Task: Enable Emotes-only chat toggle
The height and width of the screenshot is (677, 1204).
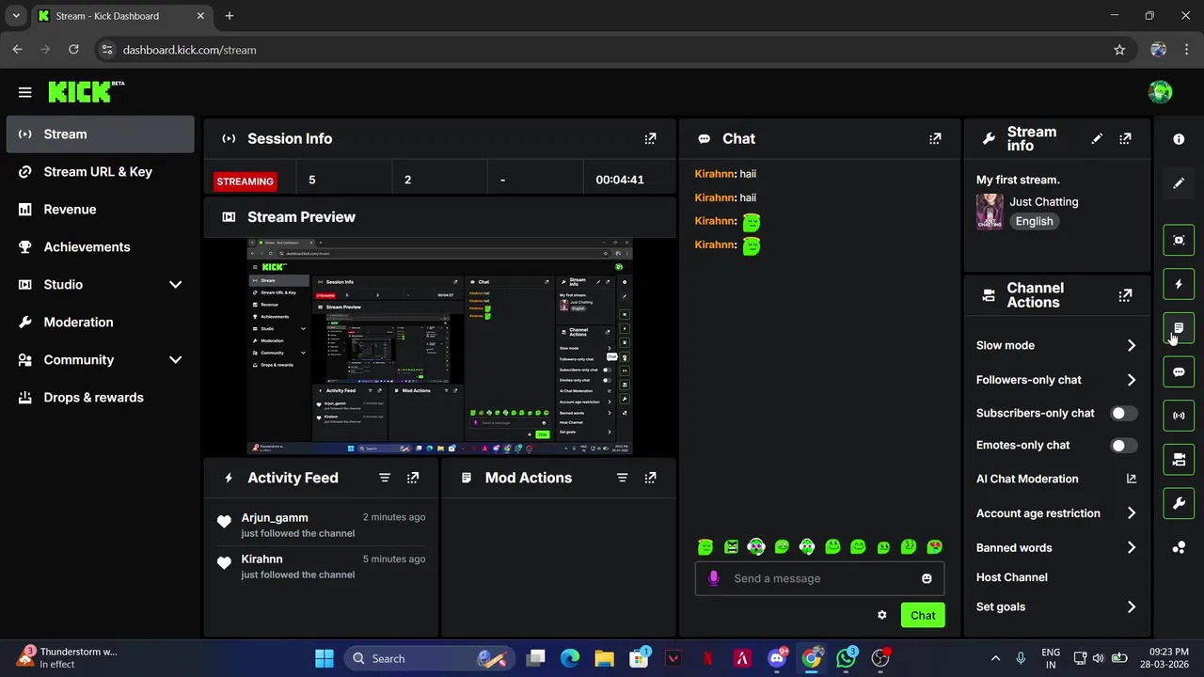Action: click(x=1124, y=445)
